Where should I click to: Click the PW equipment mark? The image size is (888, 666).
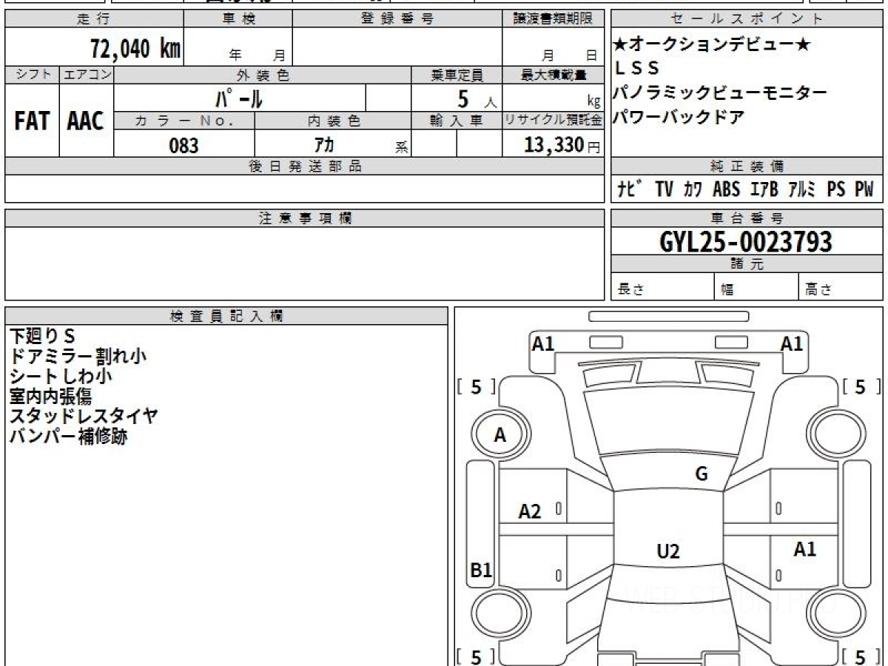click(x=864, y=189)
